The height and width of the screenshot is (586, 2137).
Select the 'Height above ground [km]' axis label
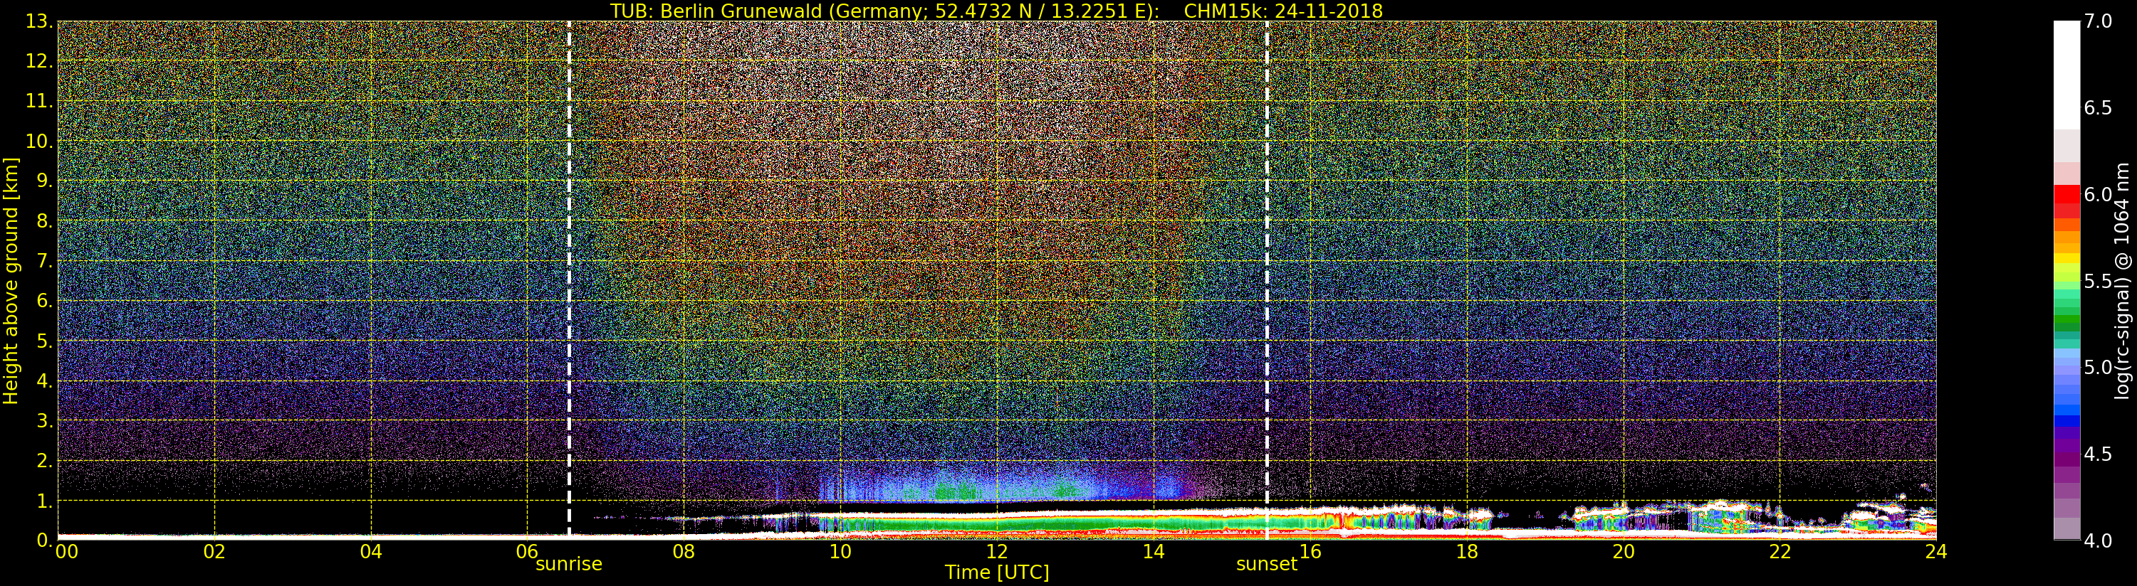(11, 280)
